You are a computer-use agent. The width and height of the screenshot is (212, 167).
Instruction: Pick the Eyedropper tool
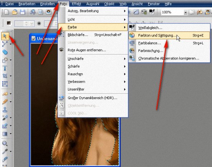pos(5,151)
